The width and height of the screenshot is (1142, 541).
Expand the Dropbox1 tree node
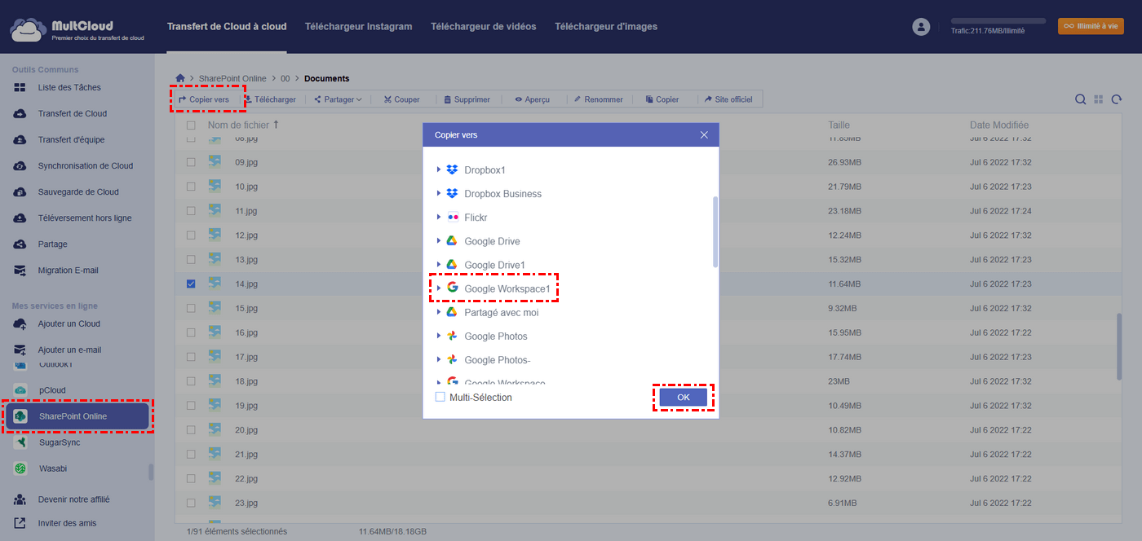pos(439,169)
